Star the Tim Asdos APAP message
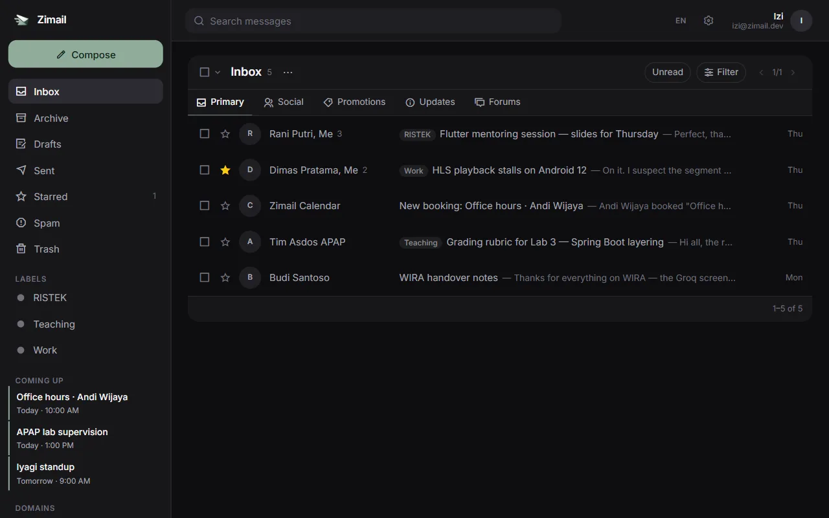 [225, 242]
